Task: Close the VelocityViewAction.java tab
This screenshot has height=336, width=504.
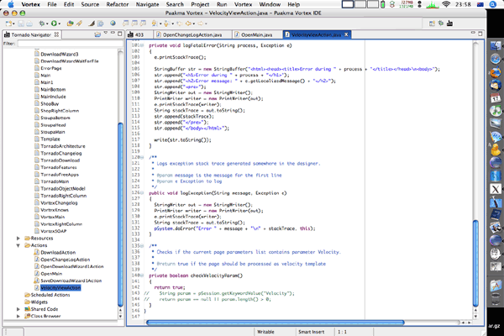Action: (x=346, y=34)
